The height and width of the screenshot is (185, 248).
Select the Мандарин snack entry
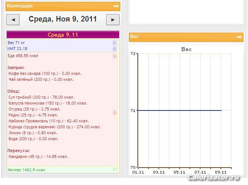coord(38,156)
